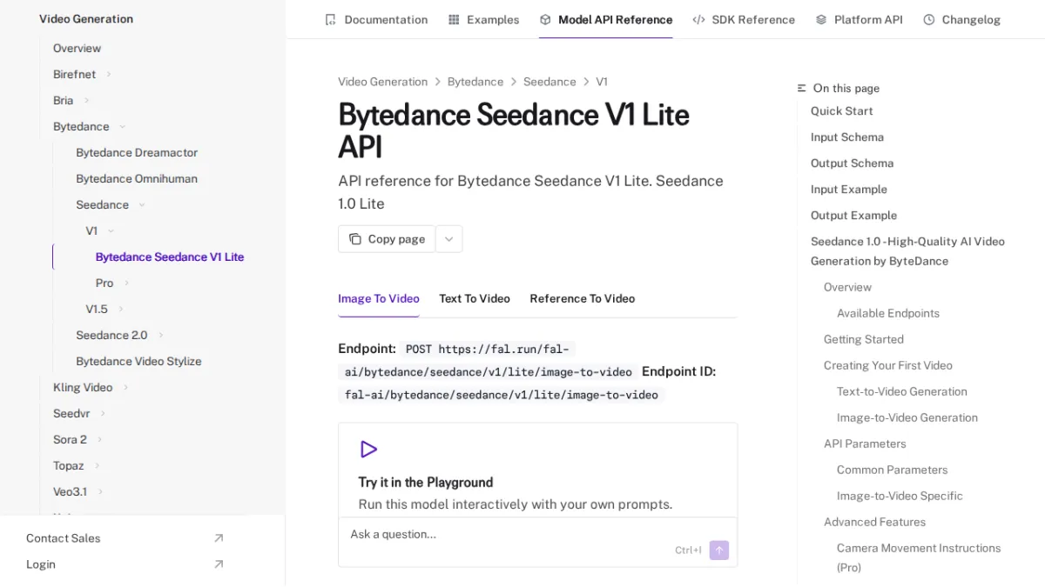1045x587 pixels.
Task: Click Try it in the Playground card
Action: click(537, 470)
